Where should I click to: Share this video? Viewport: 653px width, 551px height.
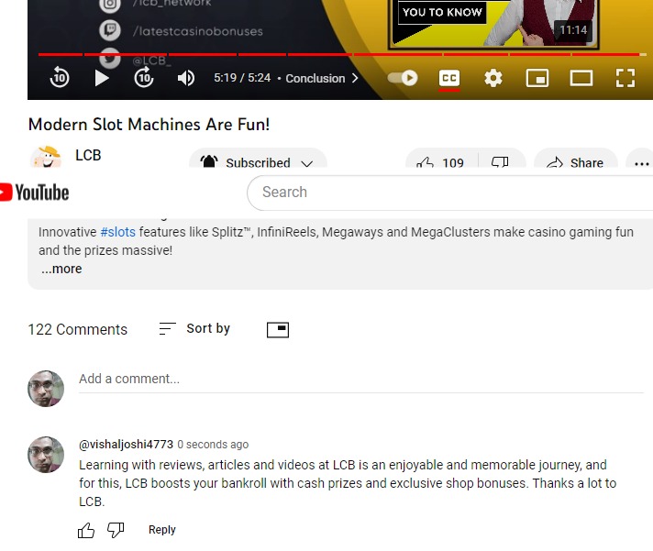(x=576, y=159)
